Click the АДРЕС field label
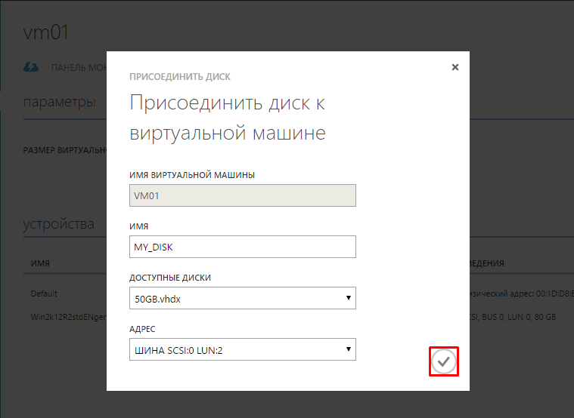Image resolution: width=574 pixels, height=418 pixels. coord(144,329)
